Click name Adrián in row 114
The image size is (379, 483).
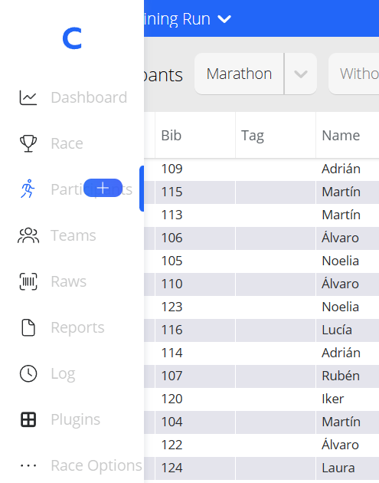pos(341,353)
